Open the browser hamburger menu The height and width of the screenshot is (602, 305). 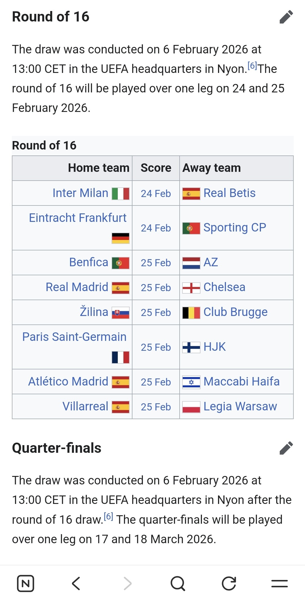coord(280,583)
